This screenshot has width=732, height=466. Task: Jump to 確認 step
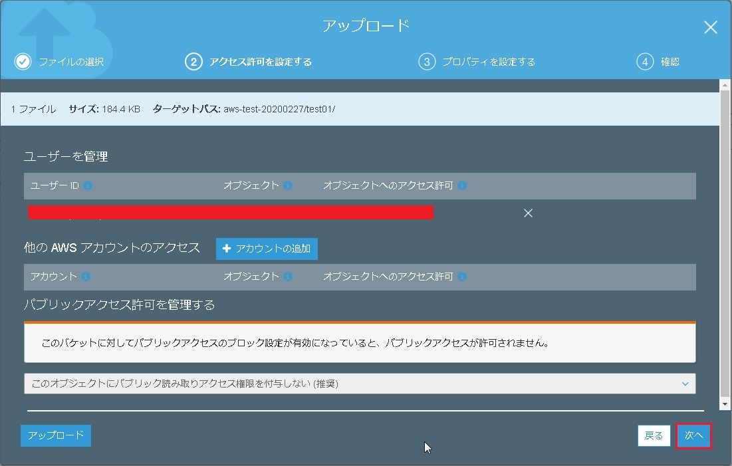tap(670, 62)
